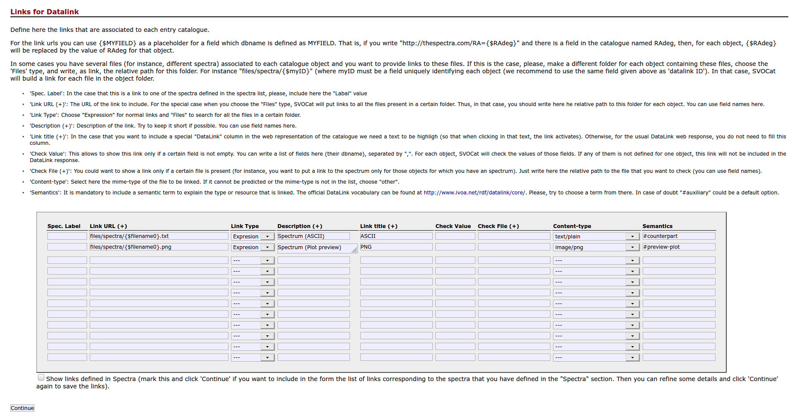Click Check File field of the .png row
This screenshot has height=419, width=800.
click(x=514, y=247)
